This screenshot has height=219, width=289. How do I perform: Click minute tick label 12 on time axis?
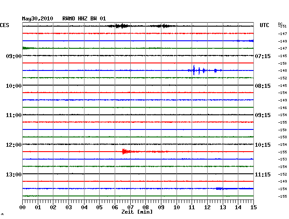pos(207,207)
